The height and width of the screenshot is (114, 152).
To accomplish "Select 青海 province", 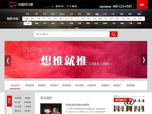I will coord(88,23).
